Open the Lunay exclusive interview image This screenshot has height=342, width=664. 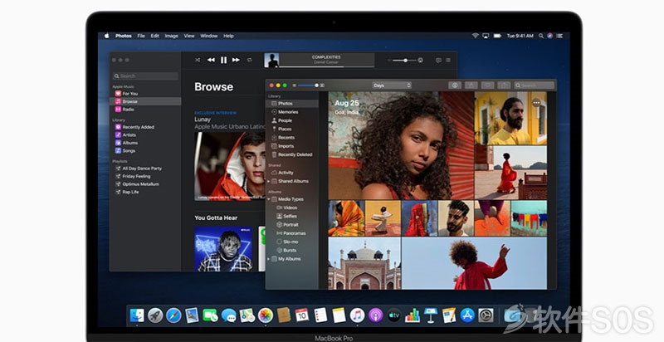coord(230,166)
